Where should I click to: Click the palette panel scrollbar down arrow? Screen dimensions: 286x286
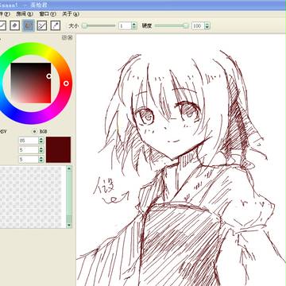(69, 226)
